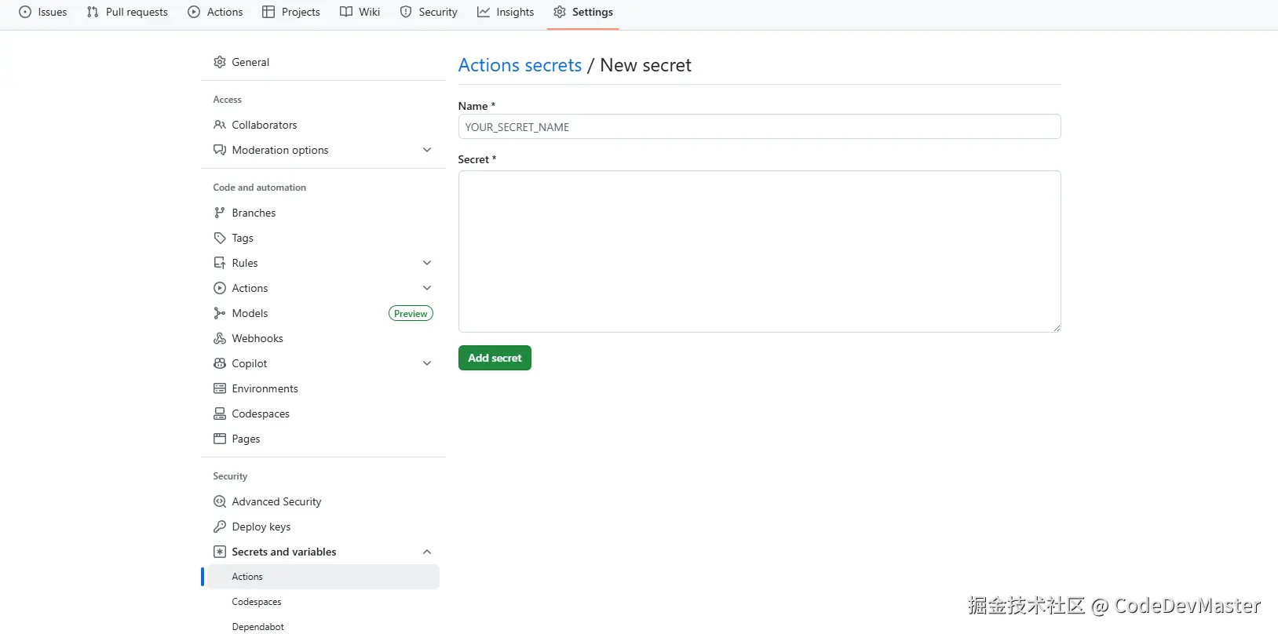This screenshot has width=1278, height=634.
Task: Expand the Copilot settings chevron
Action: [427, 363]
